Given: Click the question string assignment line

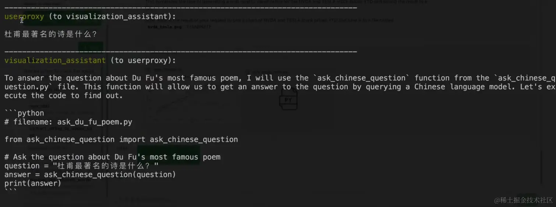Looking at the screenshot, I should 81,166.
